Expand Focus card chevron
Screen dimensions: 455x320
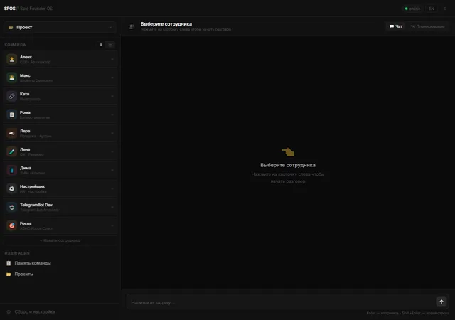112,225
